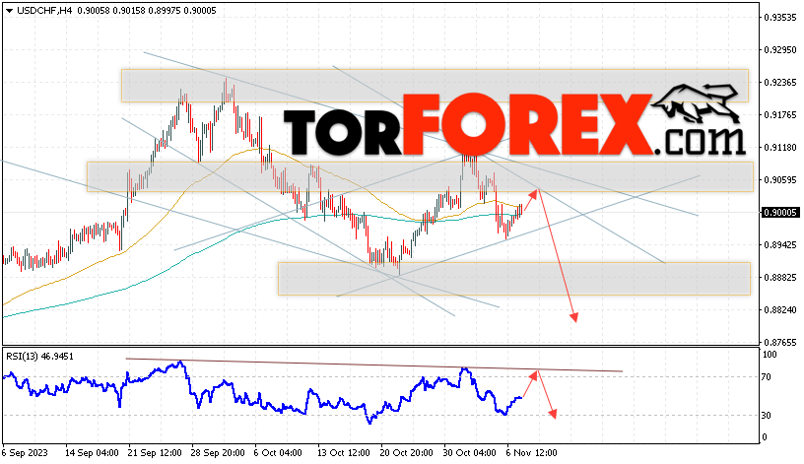The width and height of the screenshot is (804, 464).
Task: Select RSI scale level 70
Action: tap(766, 377)
